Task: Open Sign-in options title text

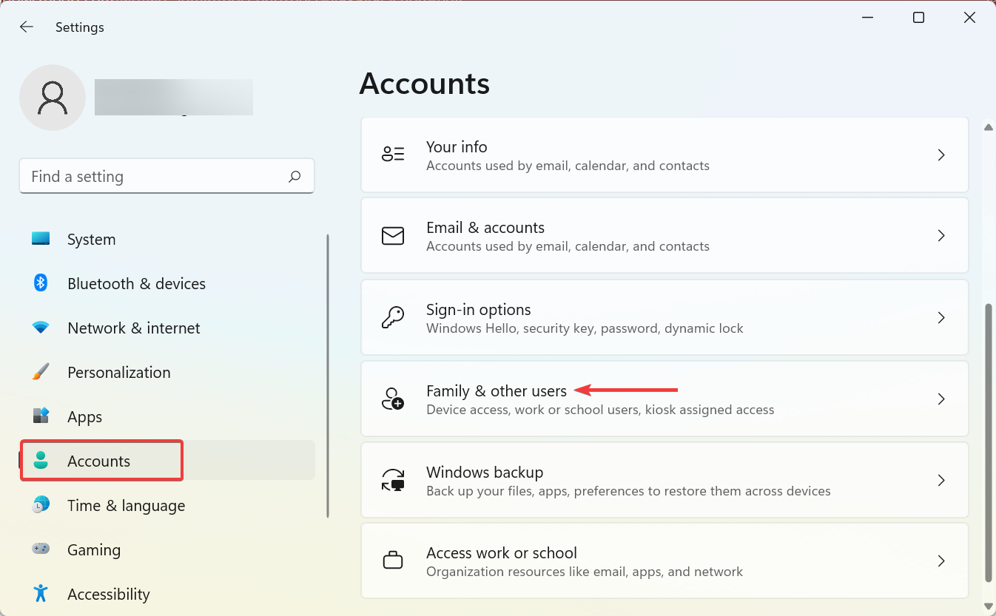Action: coord(479,309)
